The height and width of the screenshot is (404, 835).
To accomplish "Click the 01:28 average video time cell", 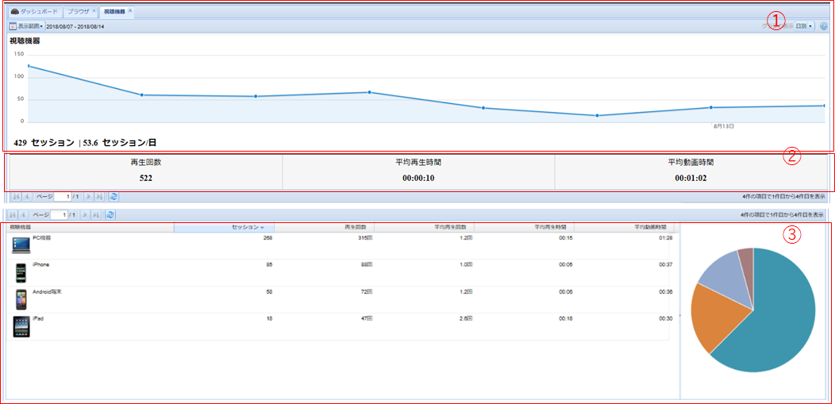I will pyautogui.click(x=666, y=238).
